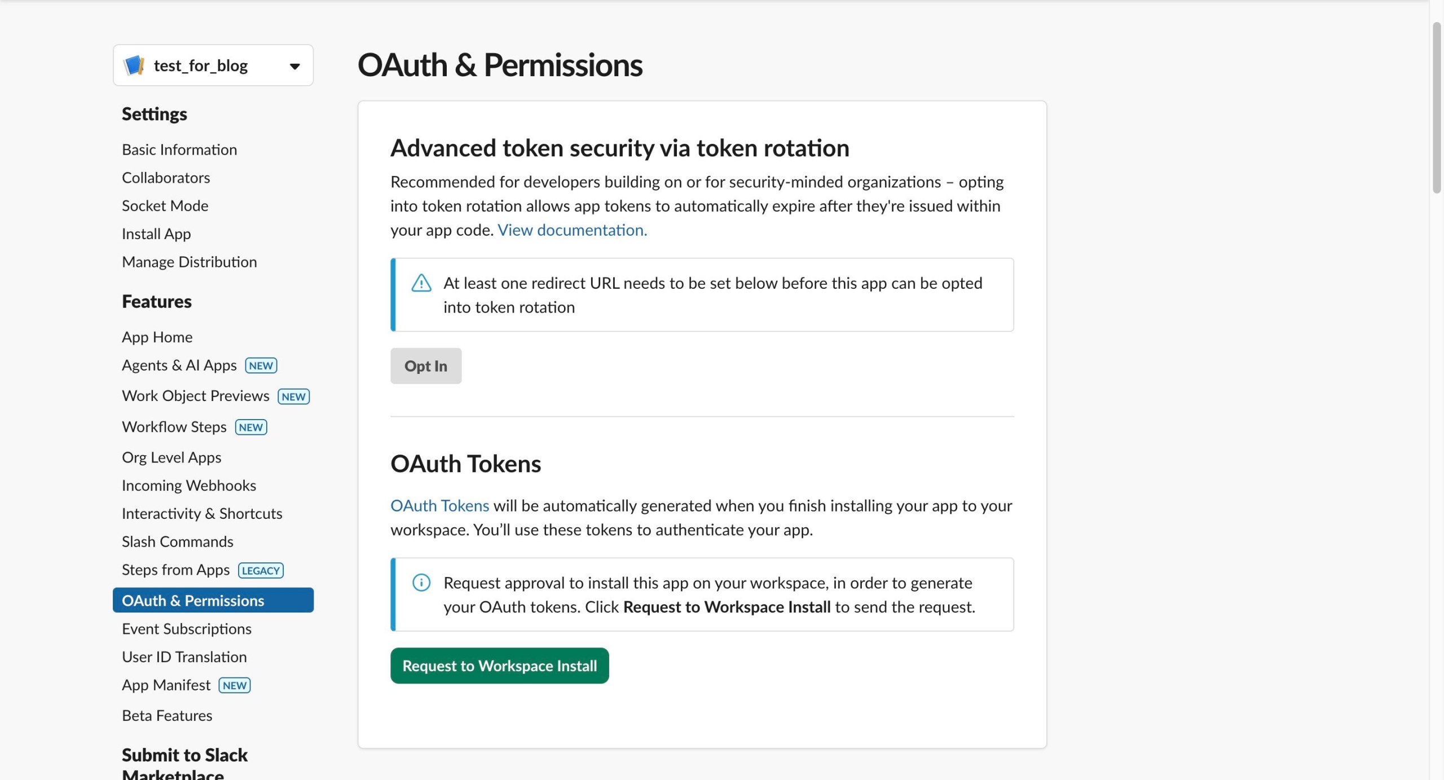Click the NEW badge beside Workflow Steps
The width and height of the screenshot is (1444, 780).
(x=251, y=427)
